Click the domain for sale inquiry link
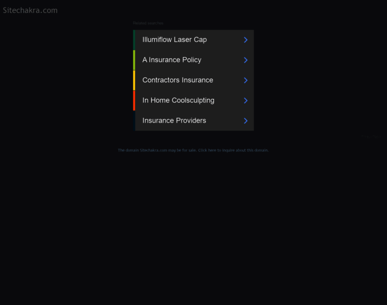This screenshot has height=305, width=387. click(193, 150)
